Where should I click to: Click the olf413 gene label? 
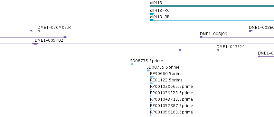click(156, 3)
